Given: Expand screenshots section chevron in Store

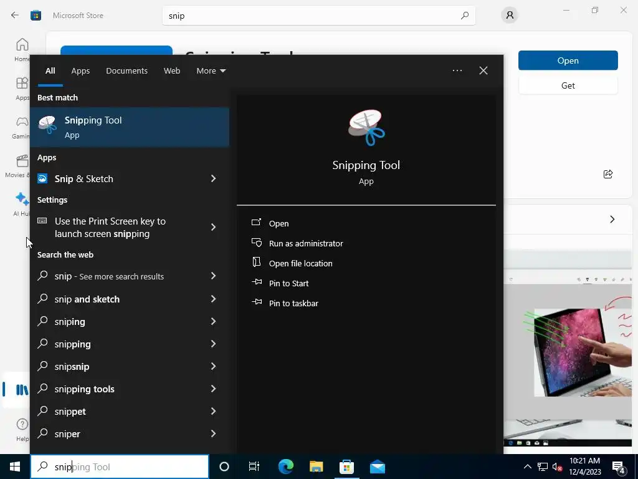Looking at the screenshot, I should click(612, 220).
